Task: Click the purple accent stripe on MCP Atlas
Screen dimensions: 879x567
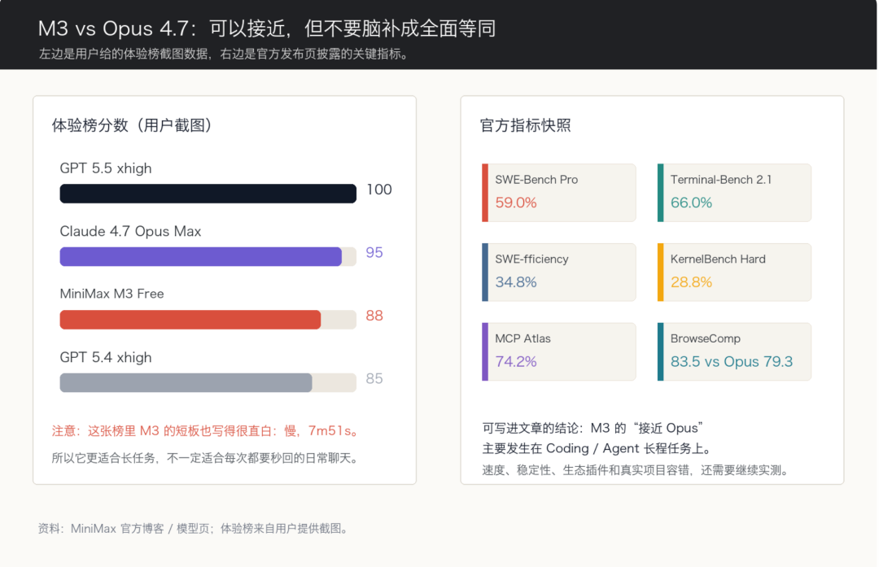Action: pos(485,352)
